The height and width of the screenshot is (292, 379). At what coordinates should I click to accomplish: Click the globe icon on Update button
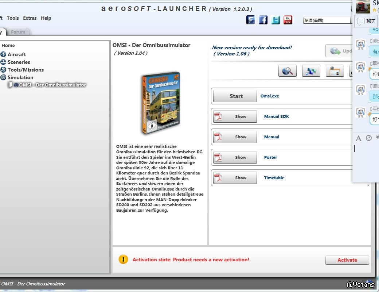point(335,51)
